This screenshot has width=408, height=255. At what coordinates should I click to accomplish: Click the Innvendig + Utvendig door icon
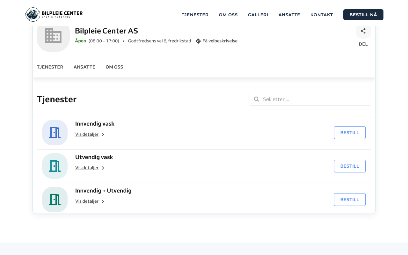pos(55,200)
